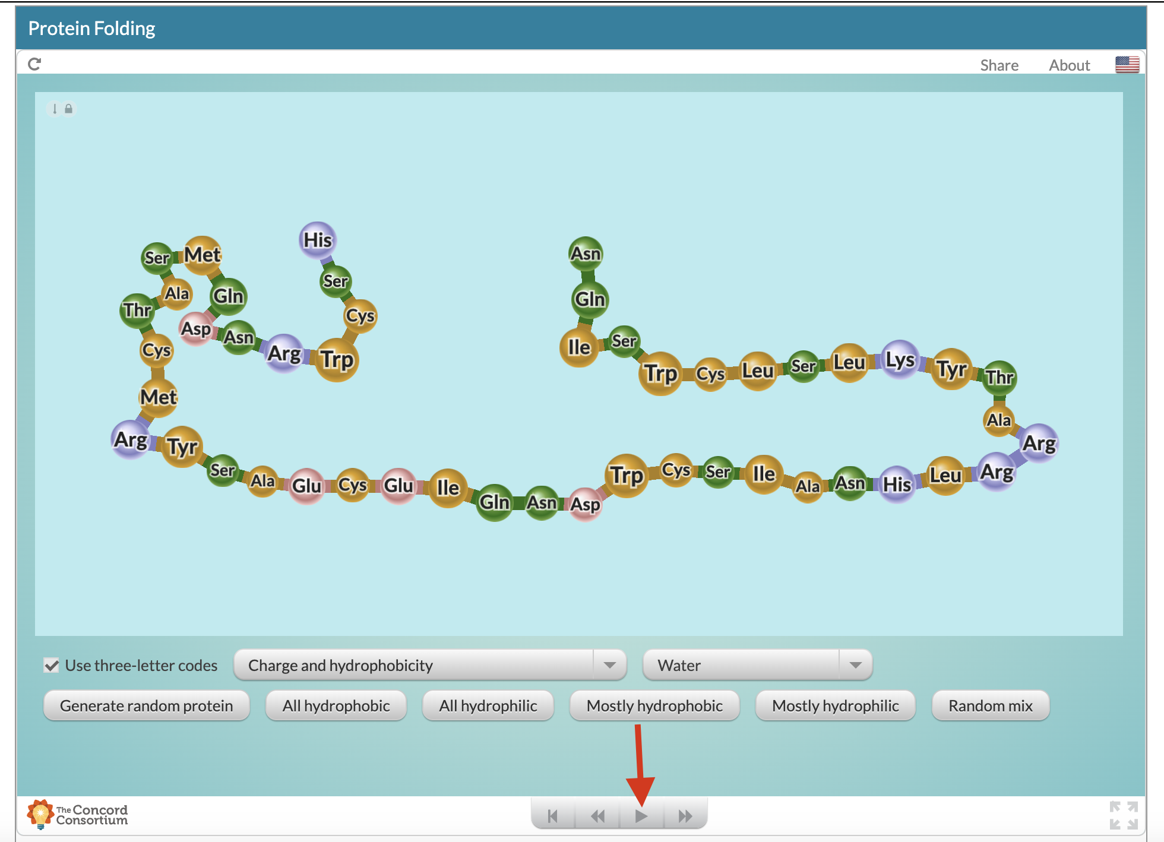Image resolution: width=1164 pixels, height=842 pixels.
Task: Click the step forward button
Action: point(685,816)
